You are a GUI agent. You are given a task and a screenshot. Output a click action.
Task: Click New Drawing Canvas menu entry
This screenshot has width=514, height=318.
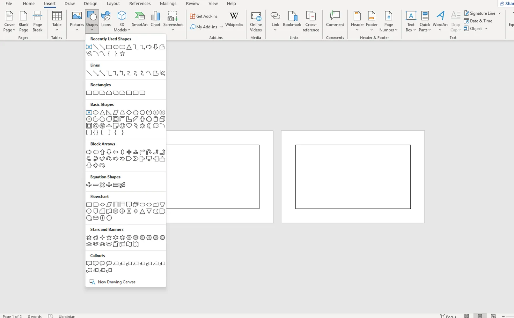[x=126, y=282]
